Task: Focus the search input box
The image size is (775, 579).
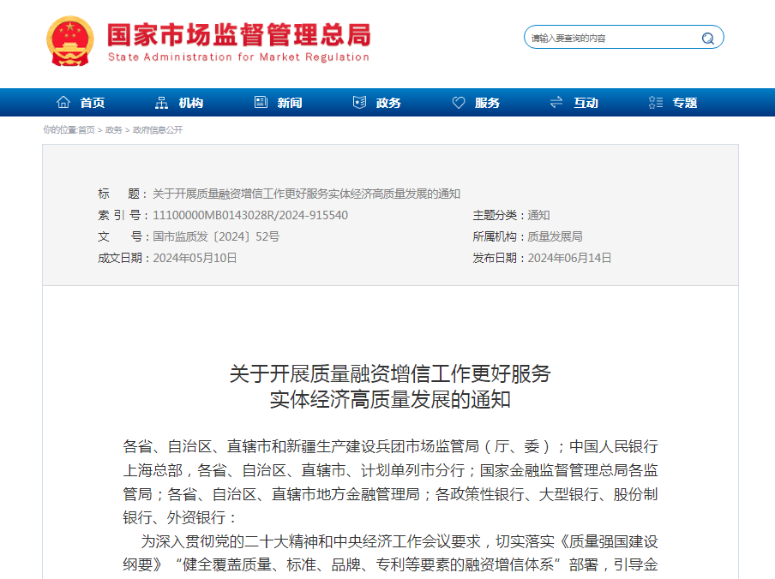Action: [x=609, y=38]
